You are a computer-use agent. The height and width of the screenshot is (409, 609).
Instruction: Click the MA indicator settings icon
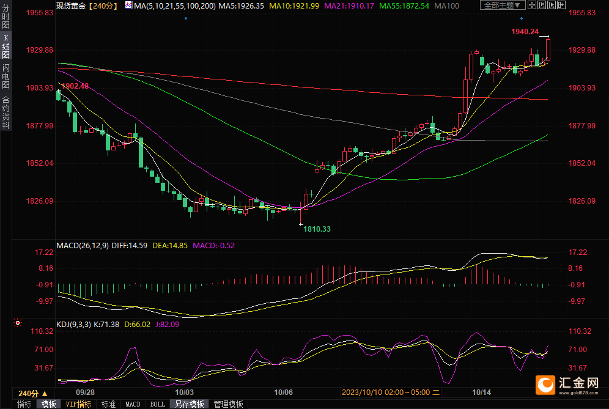(128, 5)
